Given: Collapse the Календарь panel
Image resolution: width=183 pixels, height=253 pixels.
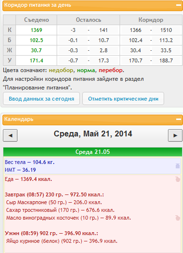Looking at the screenshot, I should 178,119.
